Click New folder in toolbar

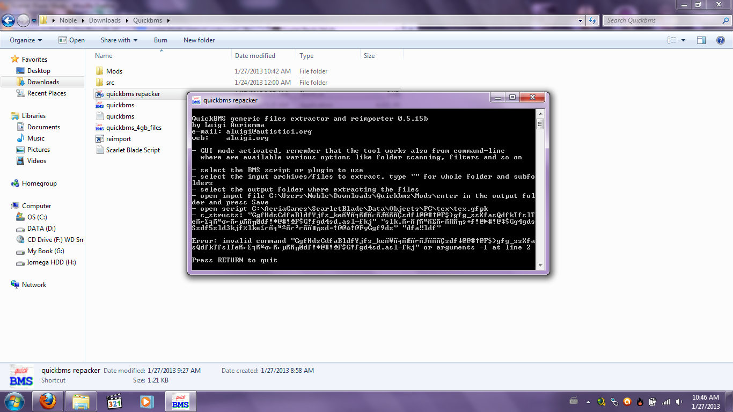point(199,40)
